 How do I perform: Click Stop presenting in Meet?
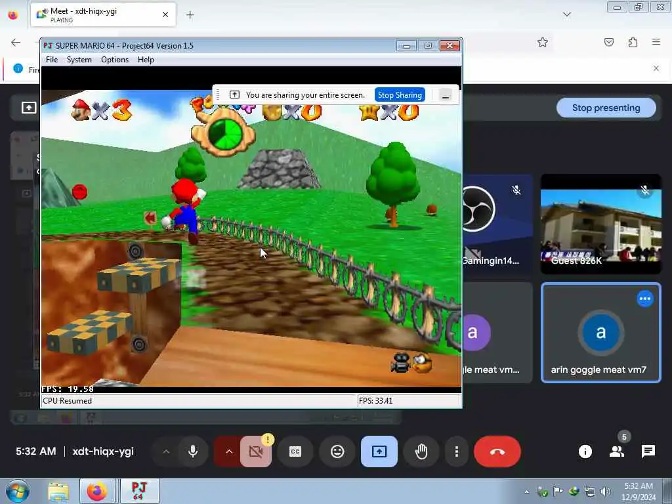606,108
